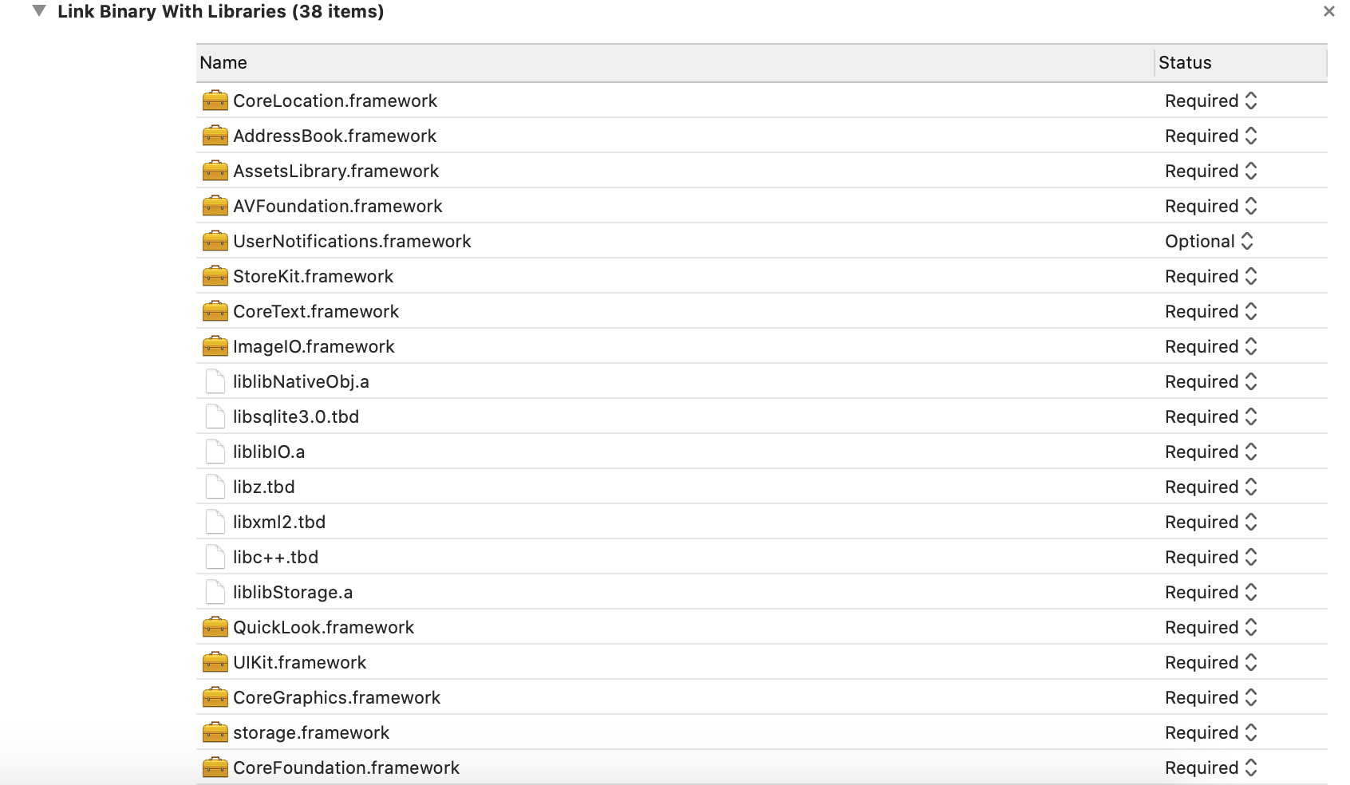Select the QuickLook.framework toolbox icon
1350x785 pixels.
click(215, 627)
